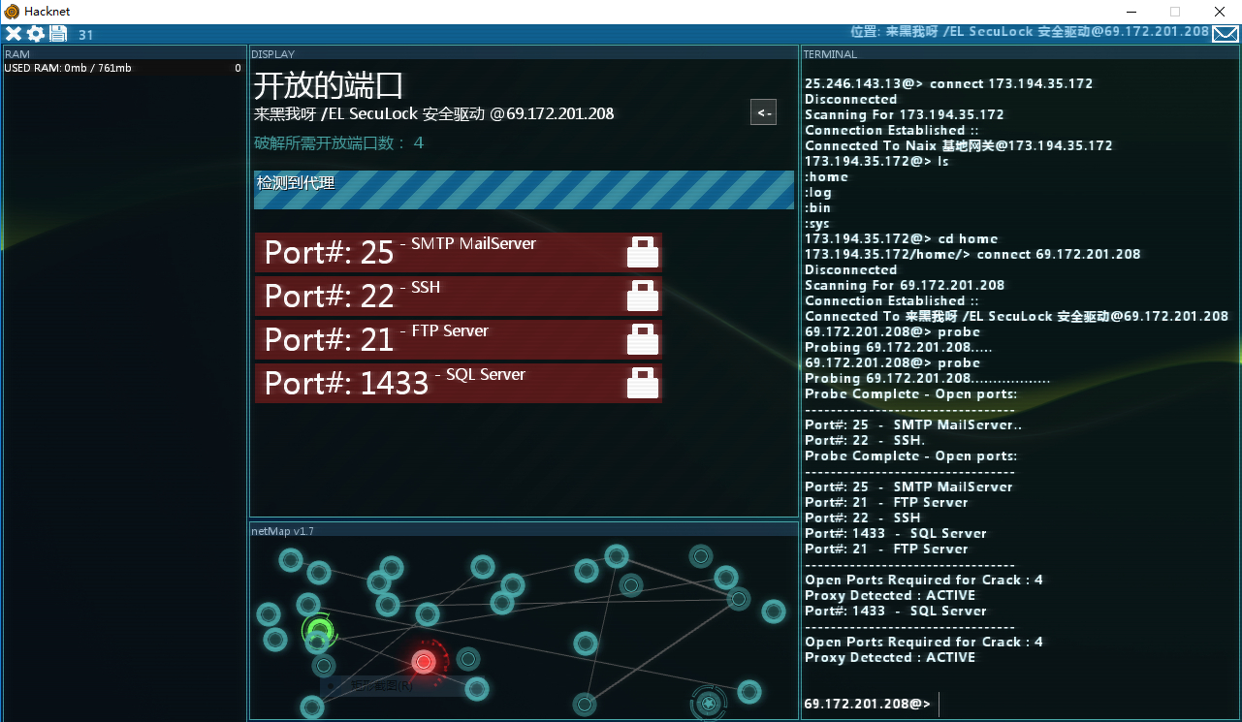Click "破解所需开放端口数： 4" text

(x=339, y=143)
